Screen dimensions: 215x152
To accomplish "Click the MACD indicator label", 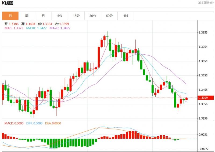I will 13,123.
